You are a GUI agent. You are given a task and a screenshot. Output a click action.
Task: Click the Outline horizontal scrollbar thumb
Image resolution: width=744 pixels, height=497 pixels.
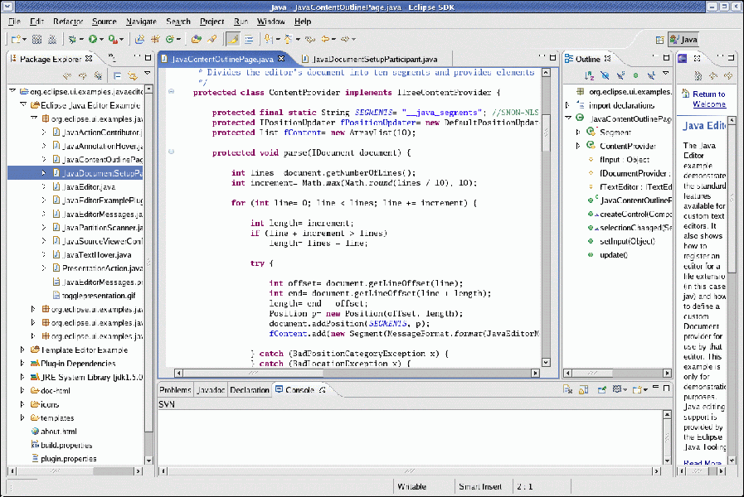click(x=592, y=373)
